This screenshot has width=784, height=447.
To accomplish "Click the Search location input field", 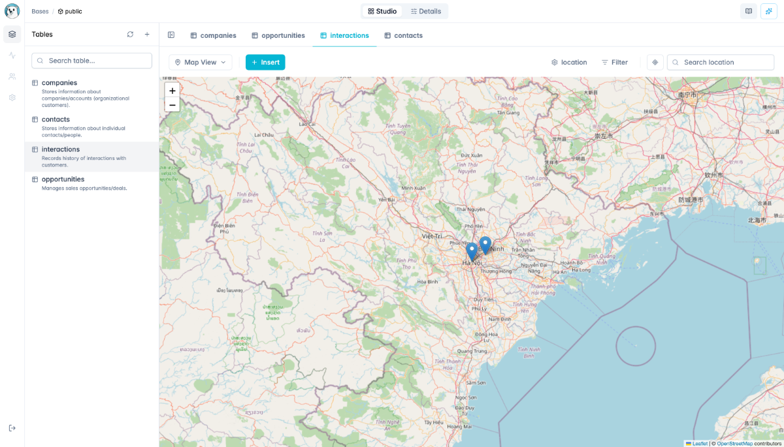I will coord(720,62).
